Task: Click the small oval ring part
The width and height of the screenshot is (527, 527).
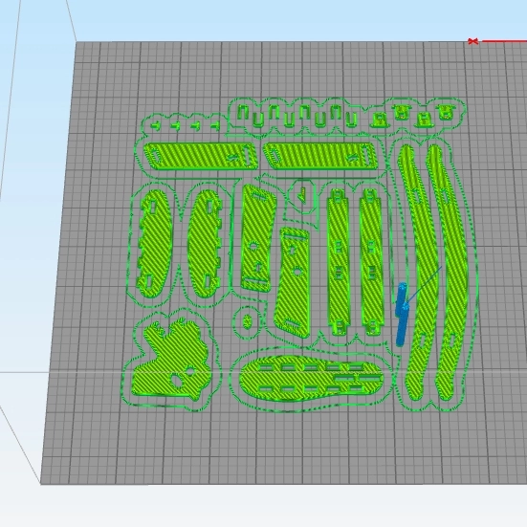Action: coord(248,321)
